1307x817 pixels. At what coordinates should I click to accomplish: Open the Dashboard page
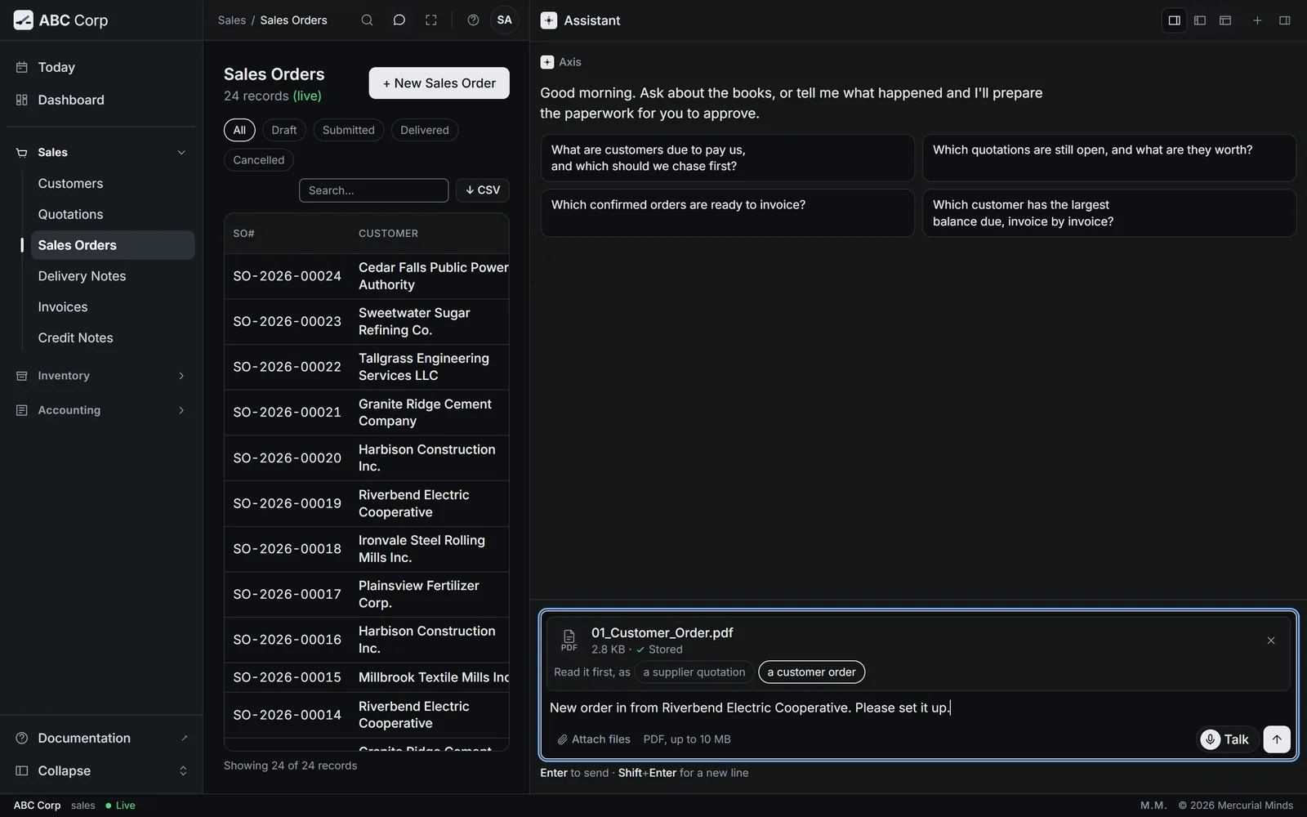click(101, 100)
